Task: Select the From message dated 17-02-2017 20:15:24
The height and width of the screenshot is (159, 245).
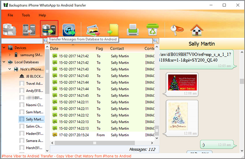Action: (x=103, y=135)
